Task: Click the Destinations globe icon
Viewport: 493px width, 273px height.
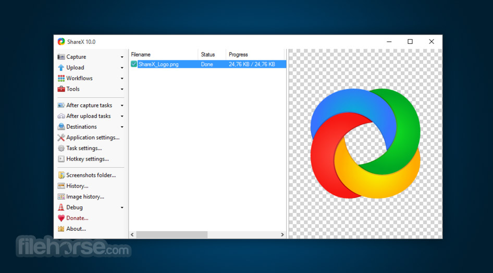Action: (x=61, y=127)
